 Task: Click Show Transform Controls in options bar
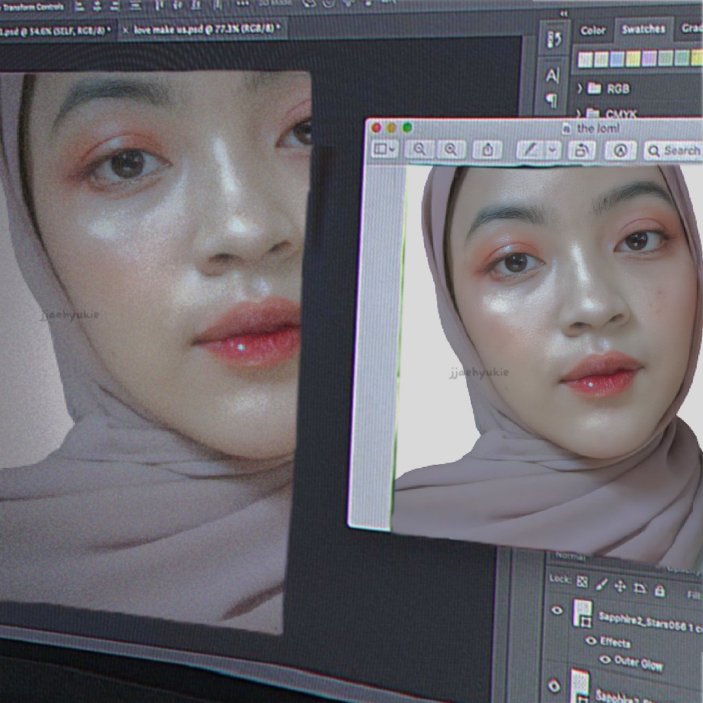(x=32, y=6)
